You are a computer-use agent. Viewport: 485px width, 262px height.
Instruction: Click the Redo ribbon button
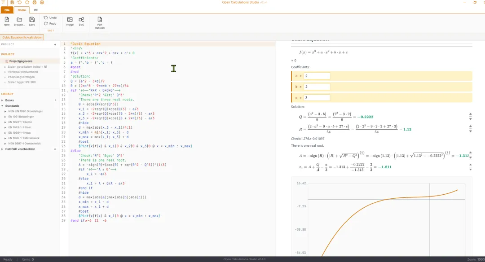coord(50,23)
